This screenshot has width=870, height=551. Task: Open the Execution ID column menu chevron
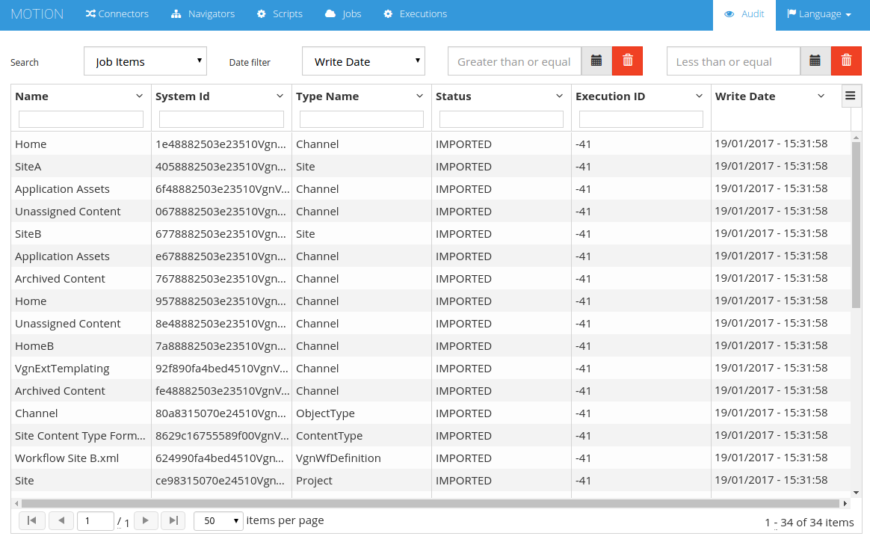[x=699, y=96]
